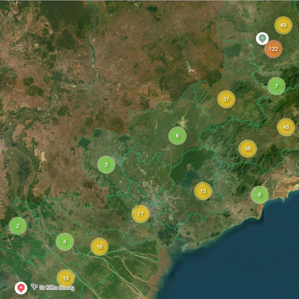Click the orange cluster marker labeled 122
Viewport: 299px width, 299px height.
(x=273, y=49)
